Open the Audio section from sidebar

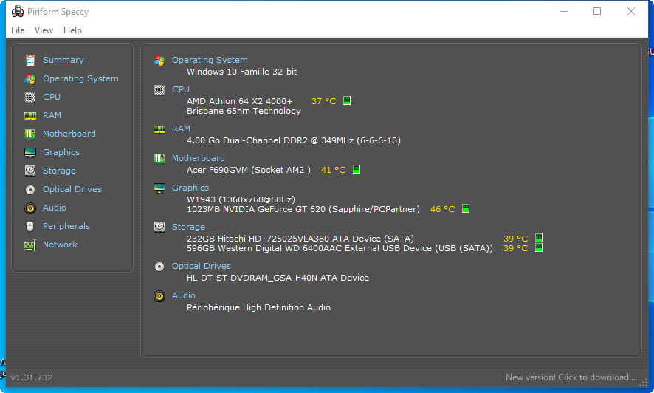(54, 208)
